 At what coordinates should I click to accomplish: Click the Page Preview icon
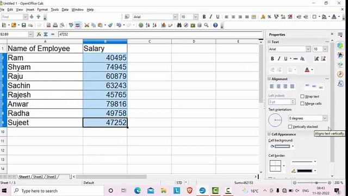click(62, 25)
